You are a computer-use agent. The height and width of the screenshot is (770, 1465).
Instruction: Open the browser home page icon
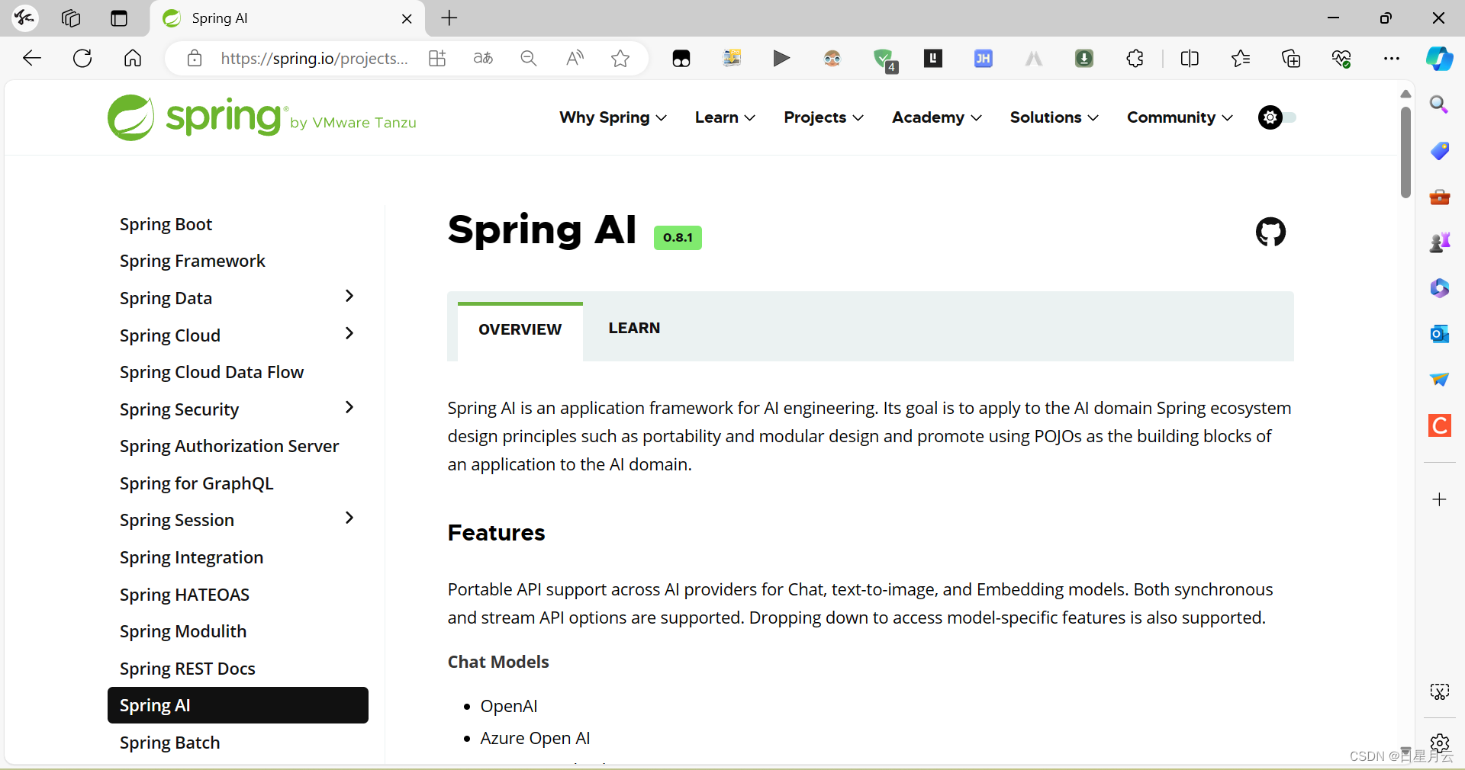[x=133, y=58]
